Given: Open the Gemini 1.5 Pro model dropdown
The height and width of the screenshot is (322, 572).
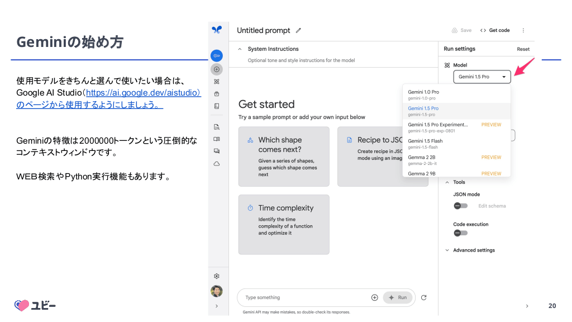Looking at the screenshot, I should tap(482, 77).
